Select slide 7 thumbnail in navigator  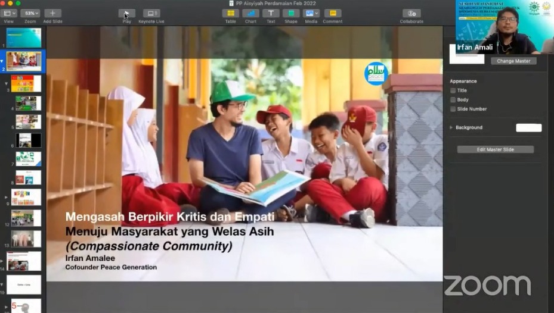tap(28, 159)
